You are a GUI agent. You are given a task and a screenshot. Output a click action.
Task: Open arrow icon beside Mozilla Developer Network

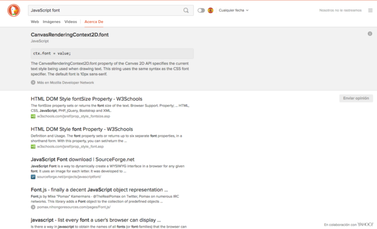tap(33, 82)
